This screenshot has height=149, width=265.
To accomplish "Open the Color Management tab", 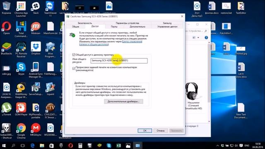I will click(167, 26).
